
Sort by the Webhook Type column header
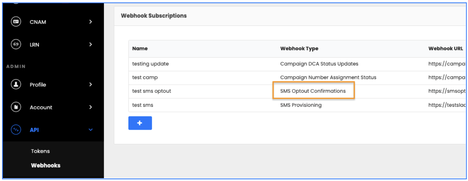pos(299,49)
